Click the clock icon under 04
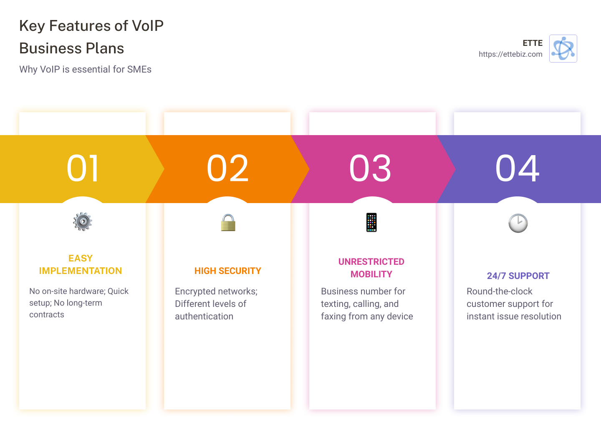The height and width of the screenshot is (427, 601). coord(518,223)
